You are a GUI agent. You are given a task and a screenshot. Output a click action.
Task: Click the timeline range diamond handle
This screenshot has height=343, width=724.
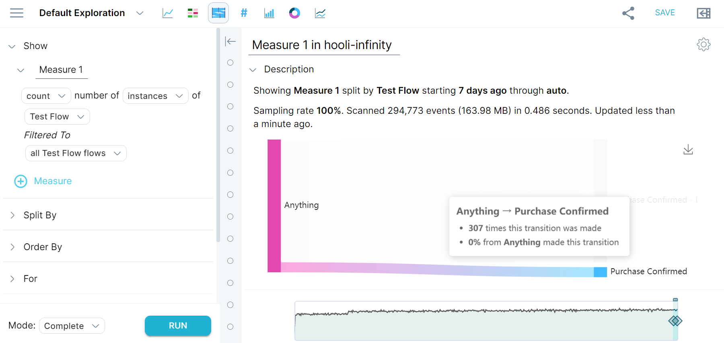[x=675, y=321]
